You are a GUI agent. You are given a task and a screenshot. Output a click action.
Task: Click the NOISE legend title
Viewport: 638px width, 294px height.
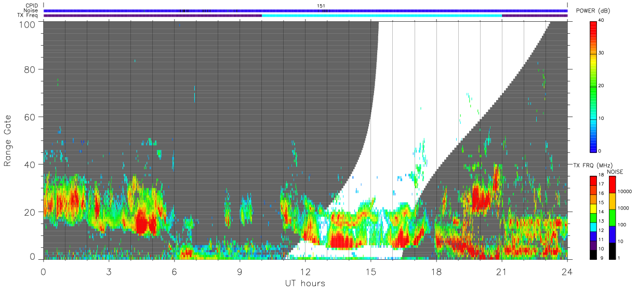click(x=615, y=172)
